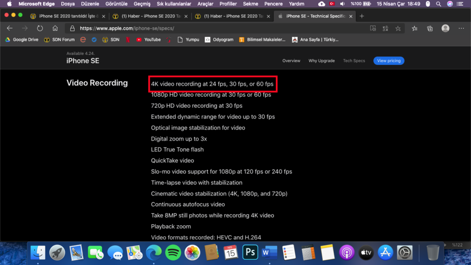Open the Dosya menu
Image resolution: width=471 pixels, height=265 pixels.
tap(68, 4)
